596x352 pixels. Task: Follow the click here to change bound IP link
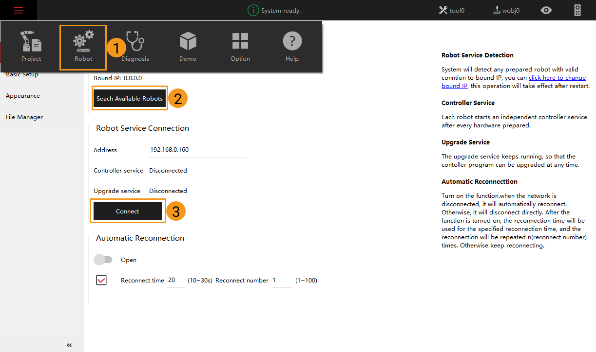click(x=557, y=78)
